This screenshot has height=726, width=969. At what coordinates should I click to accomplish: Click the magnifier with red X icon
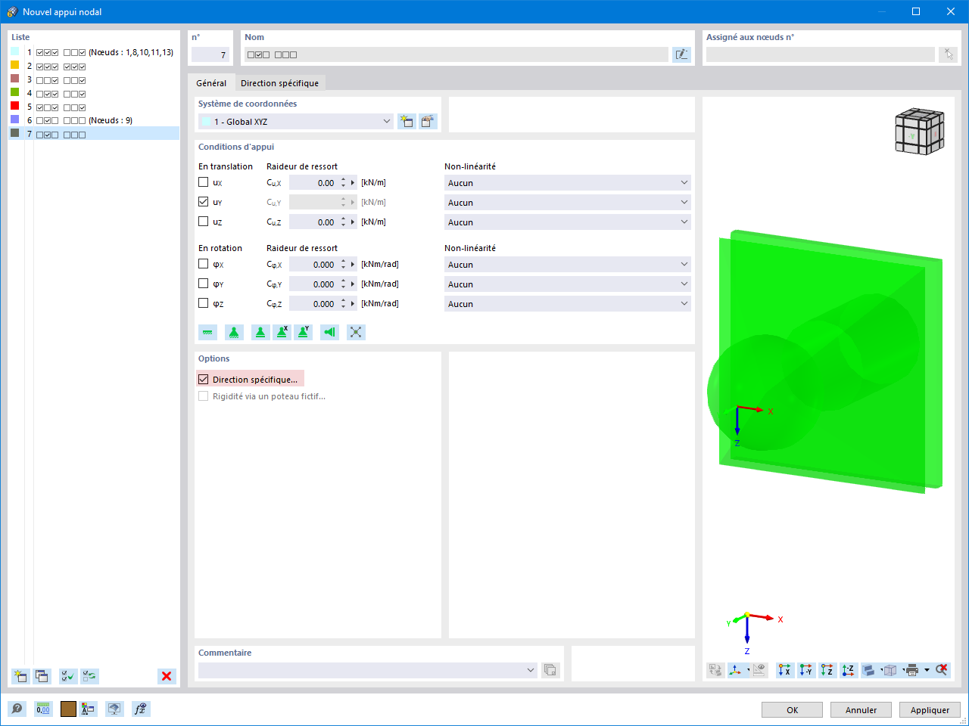click(942, 670)
